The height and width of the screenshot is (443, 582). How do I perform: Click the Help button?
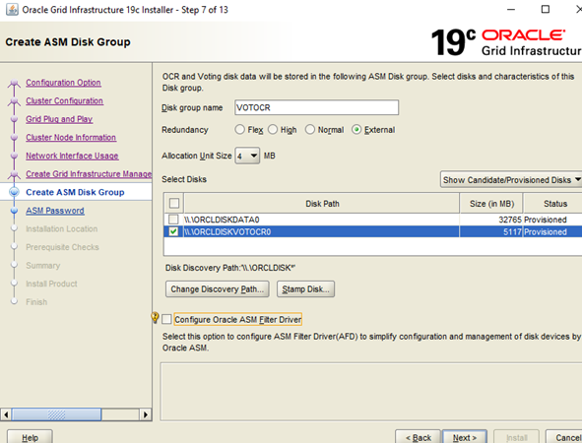pos(30,437)
